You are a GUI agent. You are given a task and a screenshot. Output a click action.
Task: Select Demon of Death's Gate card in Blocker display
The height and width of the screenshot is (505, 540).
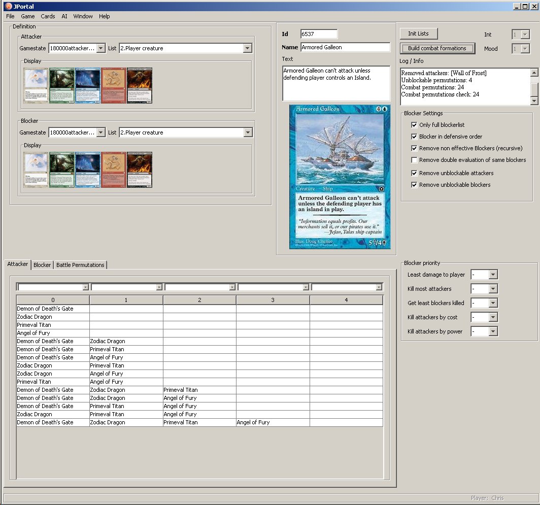(140, 170)
